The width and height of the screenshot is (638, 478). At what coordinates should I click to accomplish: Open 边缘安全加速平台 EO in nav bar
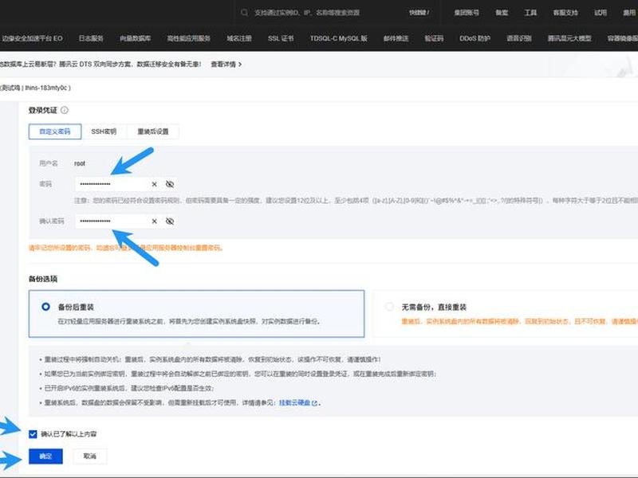pos(32,38)
